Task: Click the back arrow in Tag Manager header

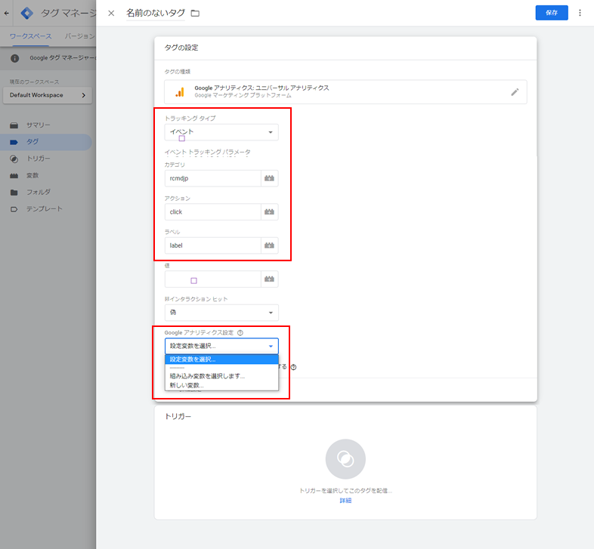Action: pyautogui.click(x=7, y=14)
